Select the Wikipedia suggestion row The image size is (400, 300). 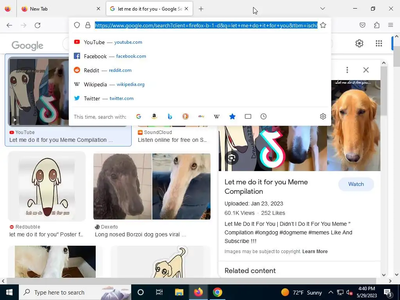[200, 84]
